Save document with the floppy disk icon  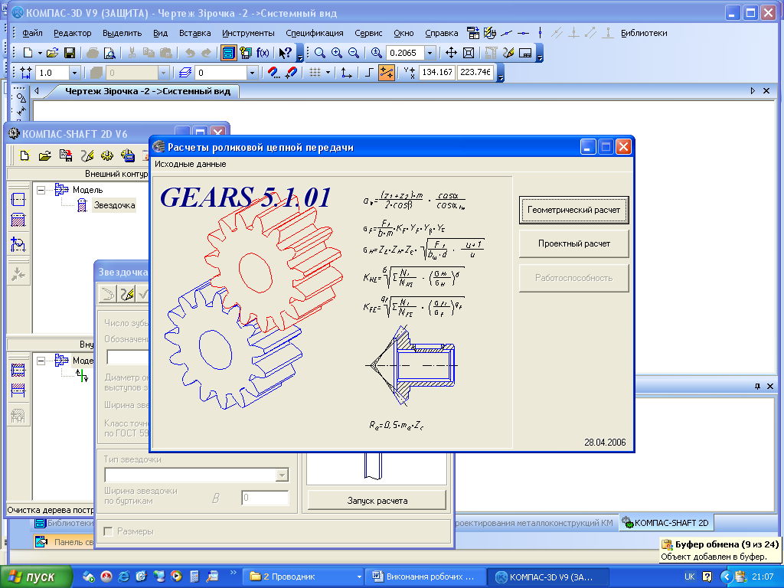[x=70, y=53]
